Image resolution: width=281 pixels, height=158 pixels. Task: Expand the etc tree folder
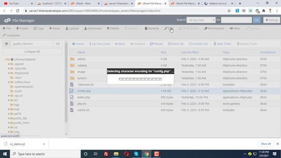coord(9,100)
